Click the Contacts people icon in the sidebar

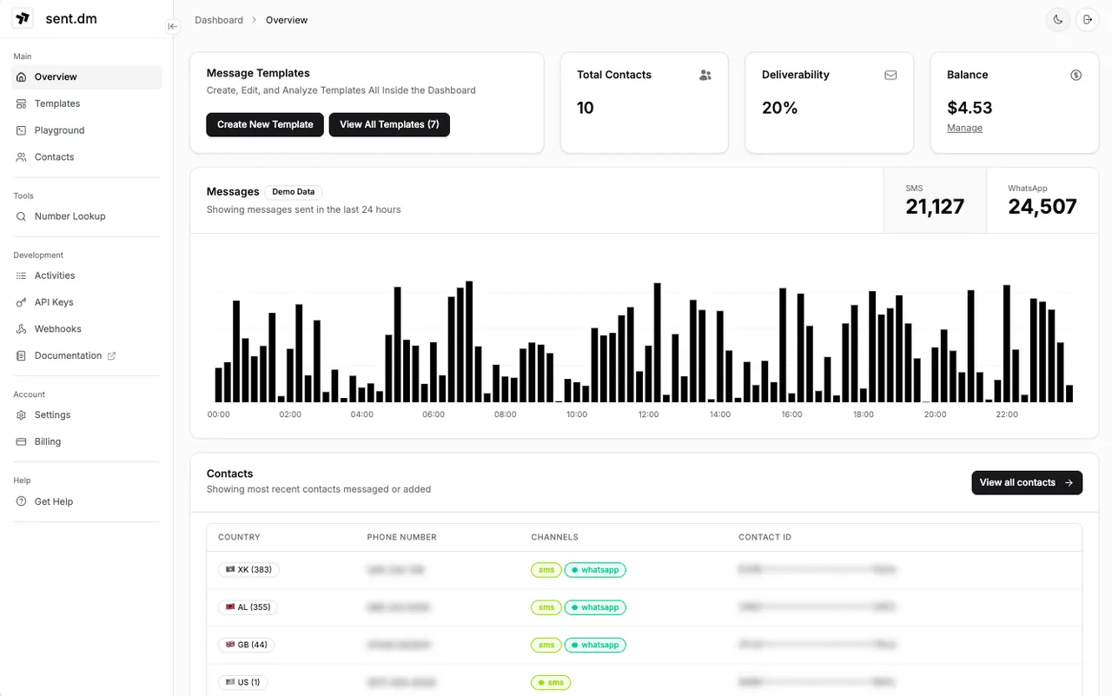click(x=22, y=157)
